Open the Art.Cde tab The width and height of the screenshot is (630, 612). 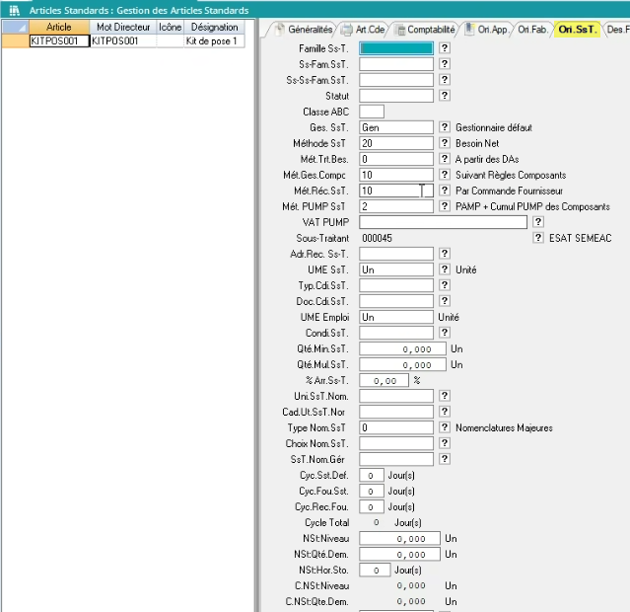369,30
